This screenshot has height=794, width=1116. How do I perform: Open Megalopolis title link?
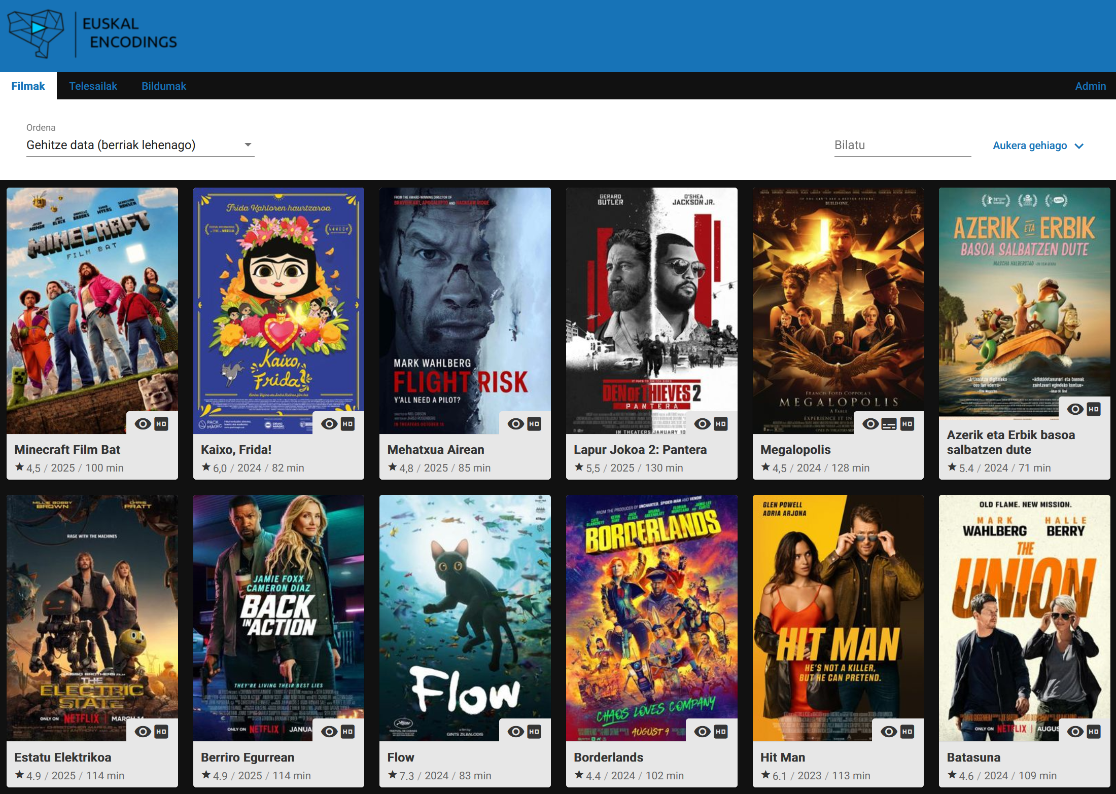coord(795,450)
